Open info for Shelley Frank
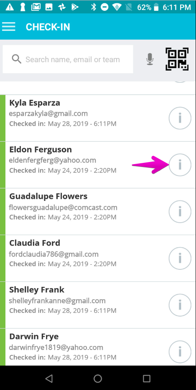This screenshot has height=390, width=196. (180, 305)
